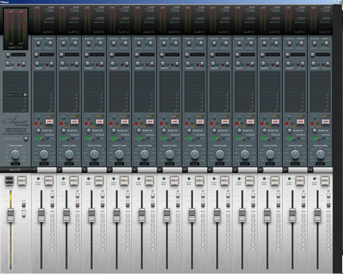Arm track 6 for recording
This screenshot has height=274, width=343.
(175, 121)
